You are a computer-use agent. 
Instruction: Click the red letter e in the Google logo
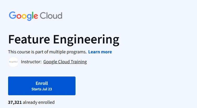[36, 16]
